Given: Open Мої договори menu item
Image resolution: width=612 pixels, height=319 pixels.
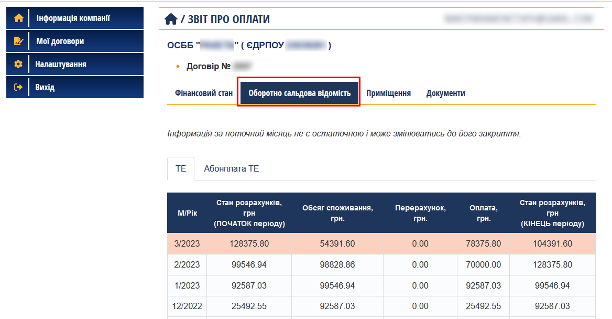Looking at the screenshot, I should click(x=60, y=41).
